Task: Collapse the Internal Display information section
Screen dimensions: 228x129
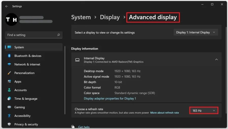Action: pyautogui.click(x=216, y=59)
